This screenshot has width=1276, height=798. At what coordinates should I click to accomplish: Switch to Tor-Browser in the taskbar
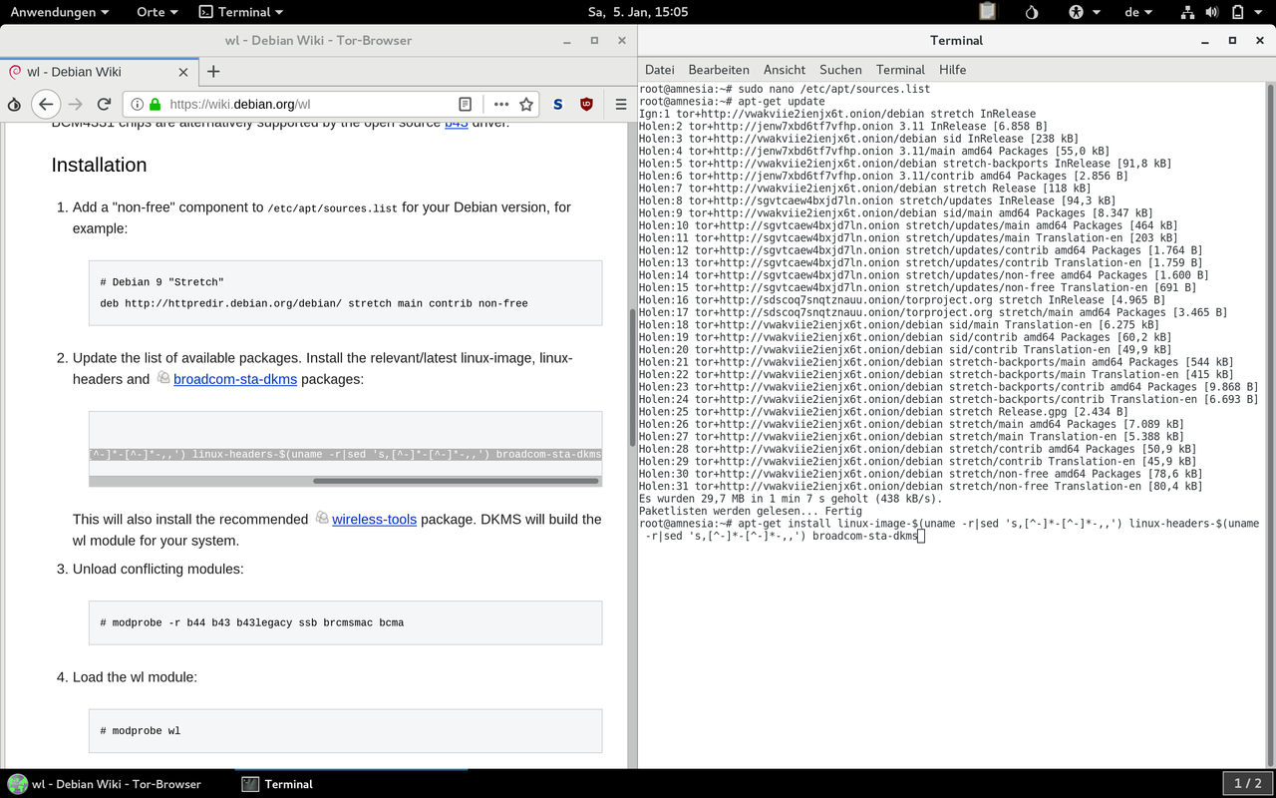(x=106, y=784)
